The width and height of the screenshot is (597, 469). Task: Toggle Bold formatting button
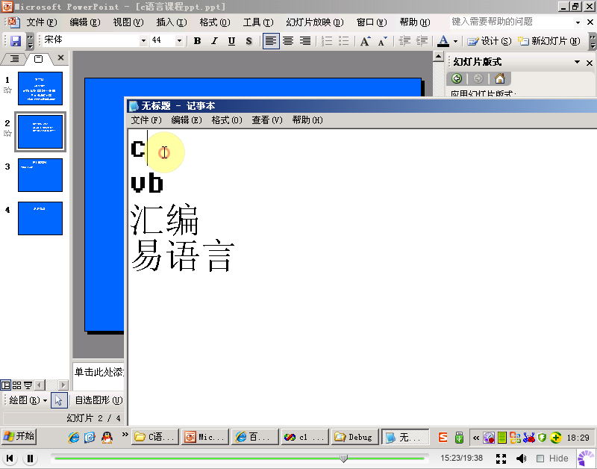click(x=197, y=41)
